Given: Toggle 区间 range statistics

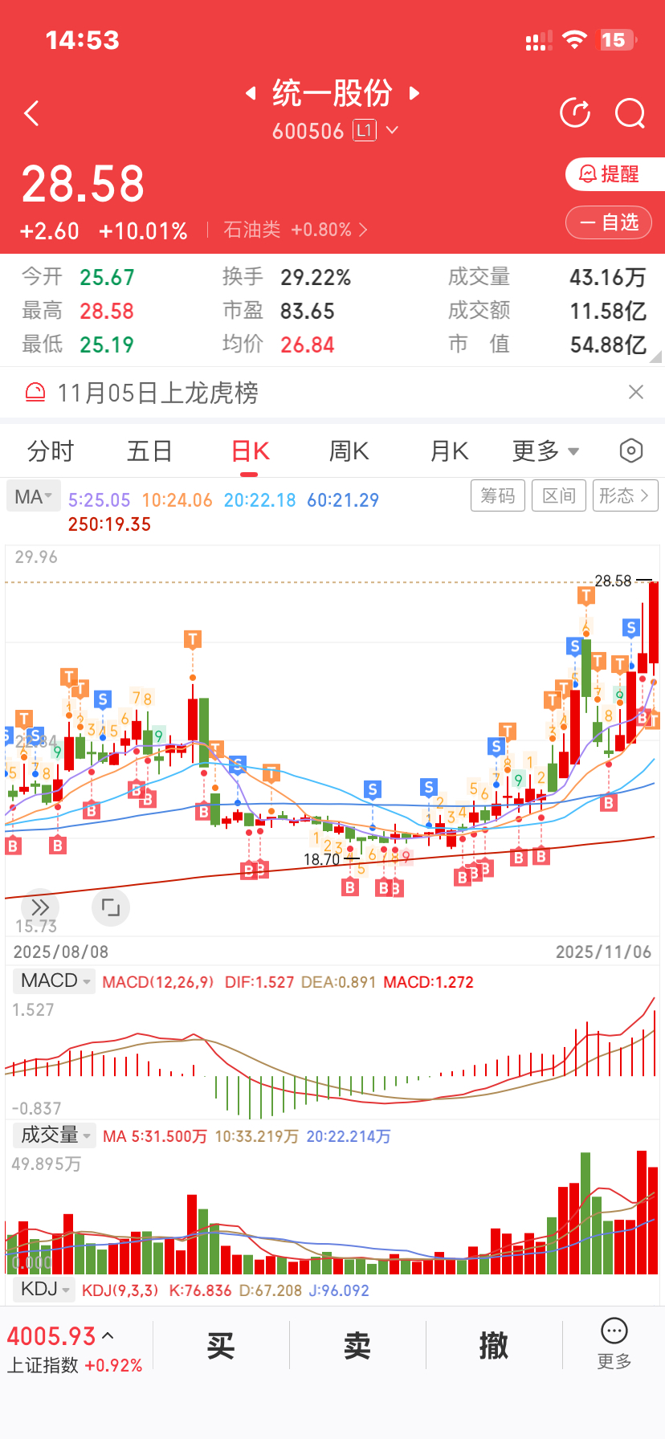Looking at the screenshot, I should [559, 495].
